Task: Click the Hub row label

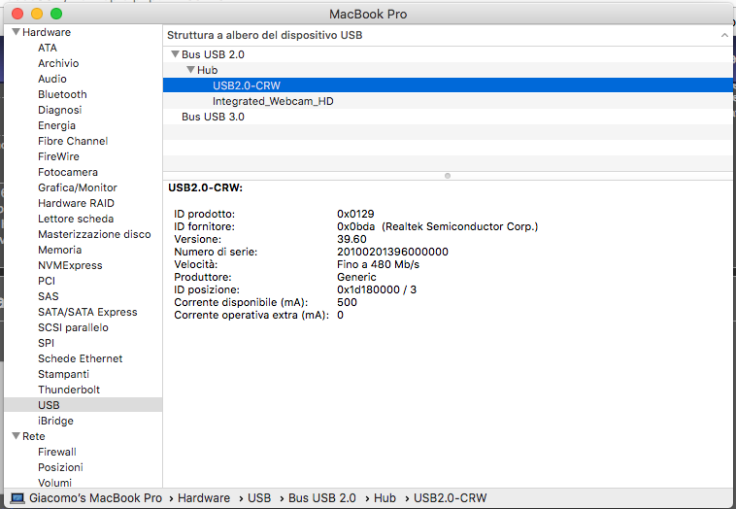Action: click(207, 70)
